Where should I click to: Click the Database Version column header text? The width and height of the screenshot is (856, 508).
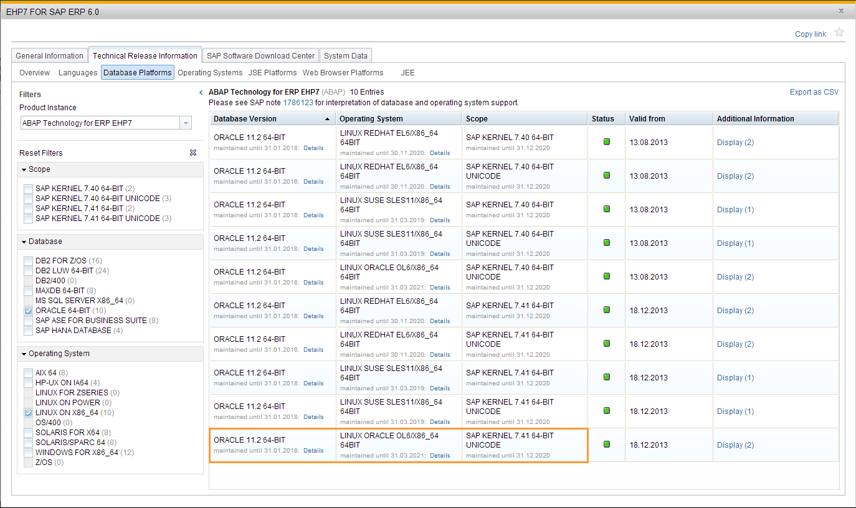point(245,119)
